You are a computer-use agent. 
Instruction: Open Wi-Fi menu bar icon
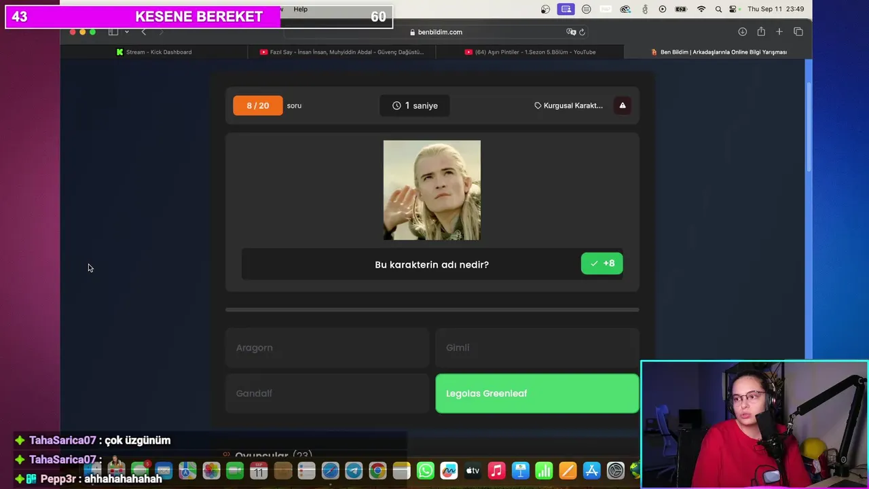(701, 9)
